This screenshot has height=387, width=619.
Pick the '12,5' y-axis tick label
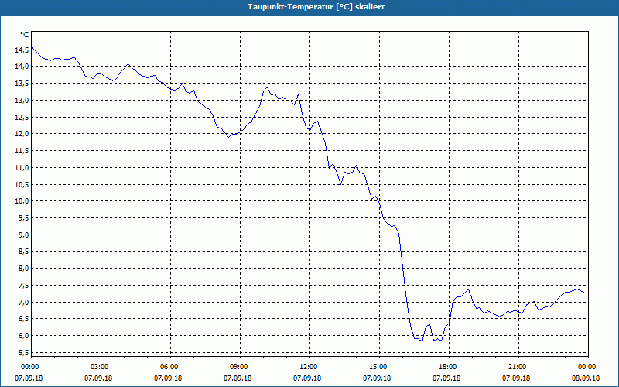22,118
